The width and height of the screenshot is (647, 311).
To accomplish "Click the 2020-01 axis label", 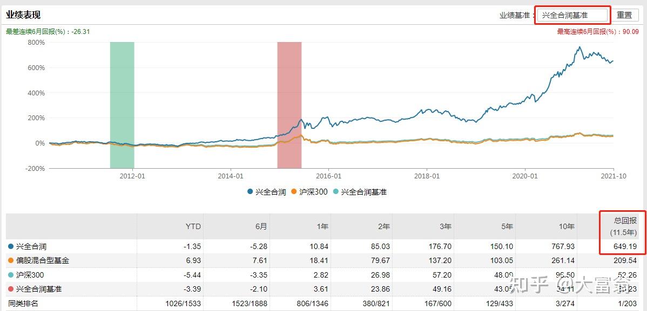I will tap(525, 176).
